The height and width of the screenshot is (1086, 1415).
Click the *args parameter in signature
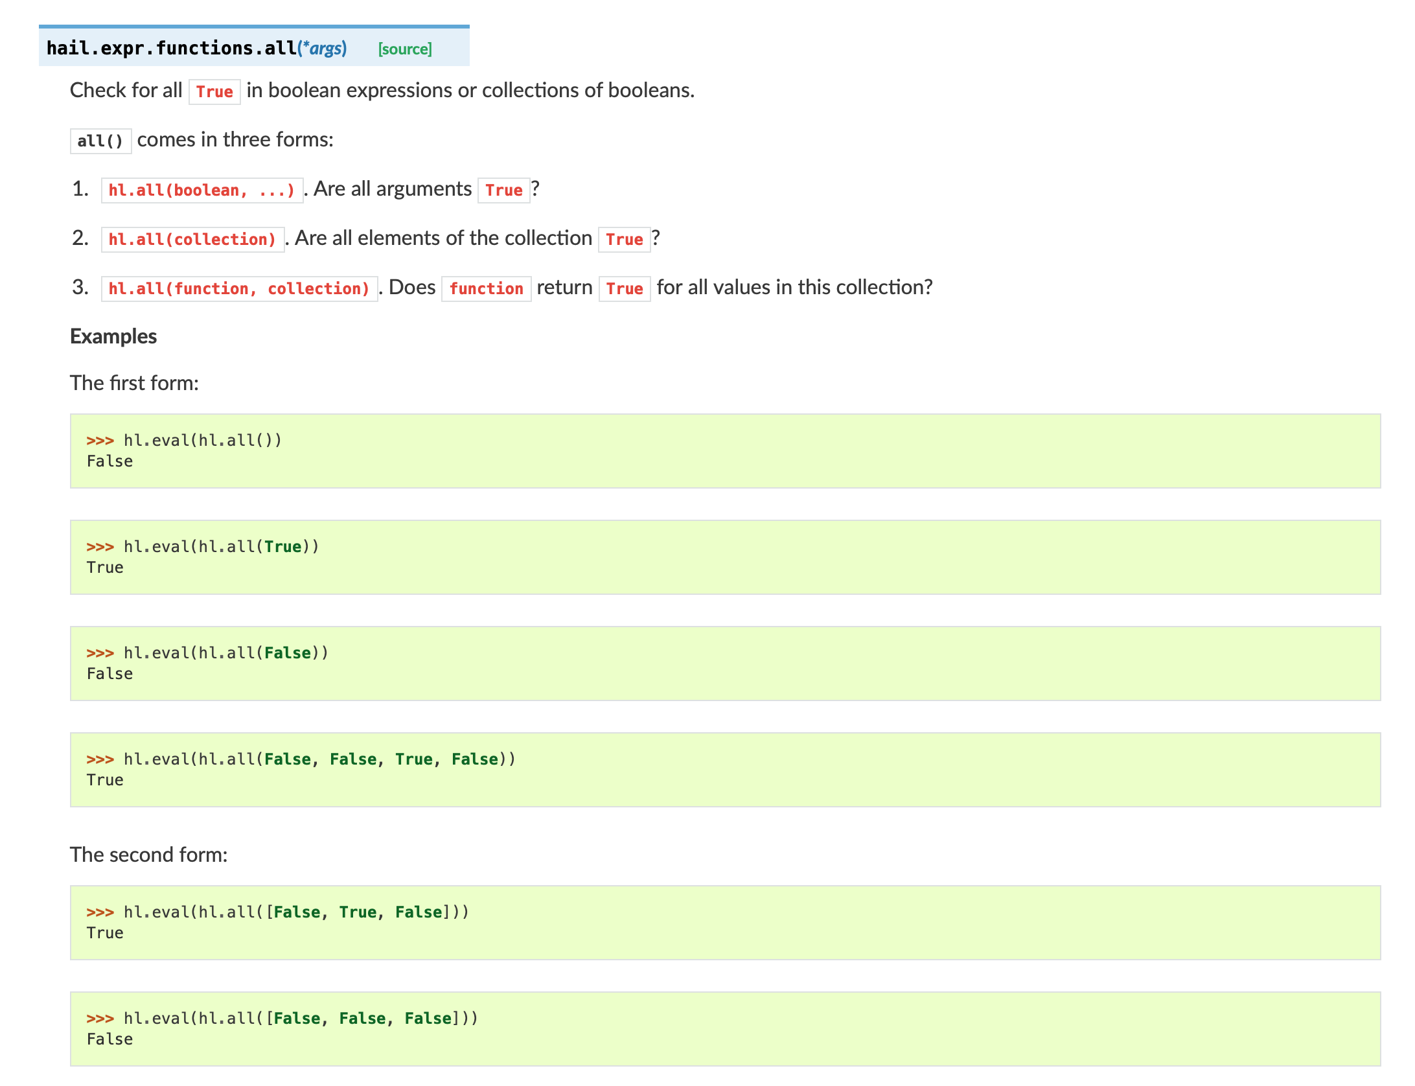[x=323, y=49]
